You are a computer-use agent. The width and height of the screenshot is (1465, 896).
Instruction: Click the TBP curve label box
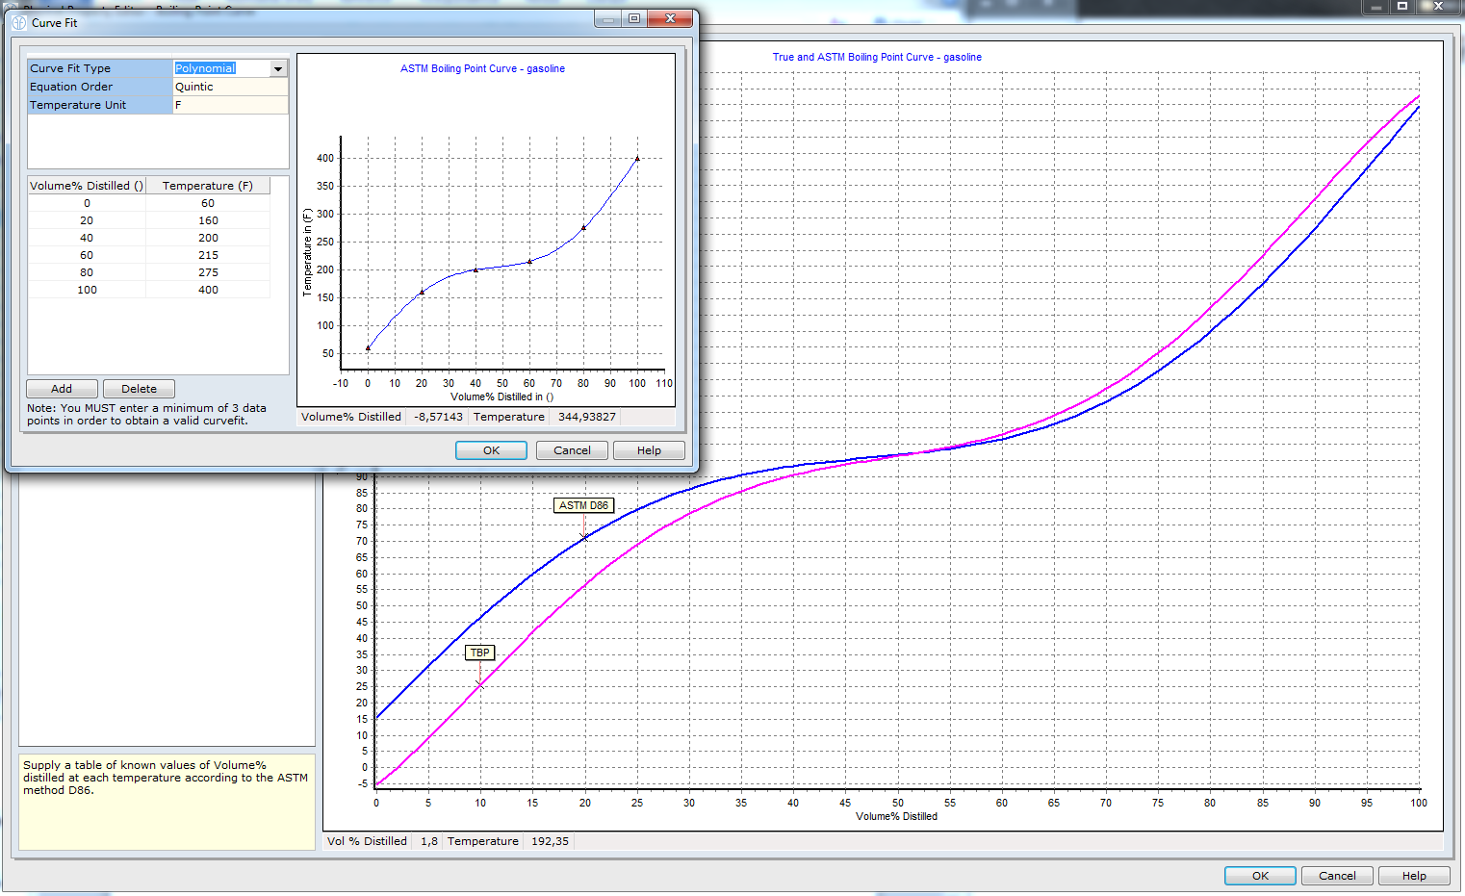(x=479, y=653)
